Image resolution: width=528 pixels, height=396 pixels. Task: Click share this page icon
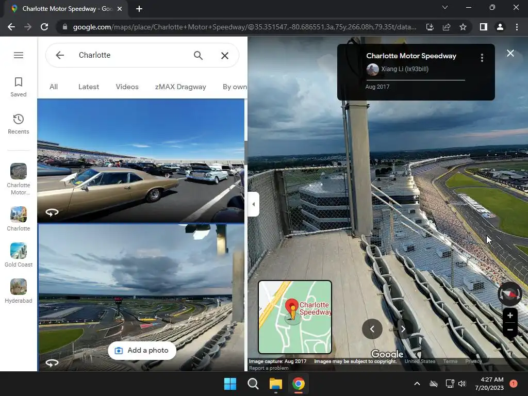click(447, 27)
